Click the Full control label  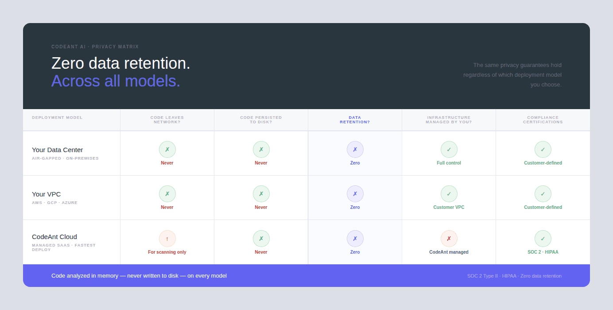(449, 163)
